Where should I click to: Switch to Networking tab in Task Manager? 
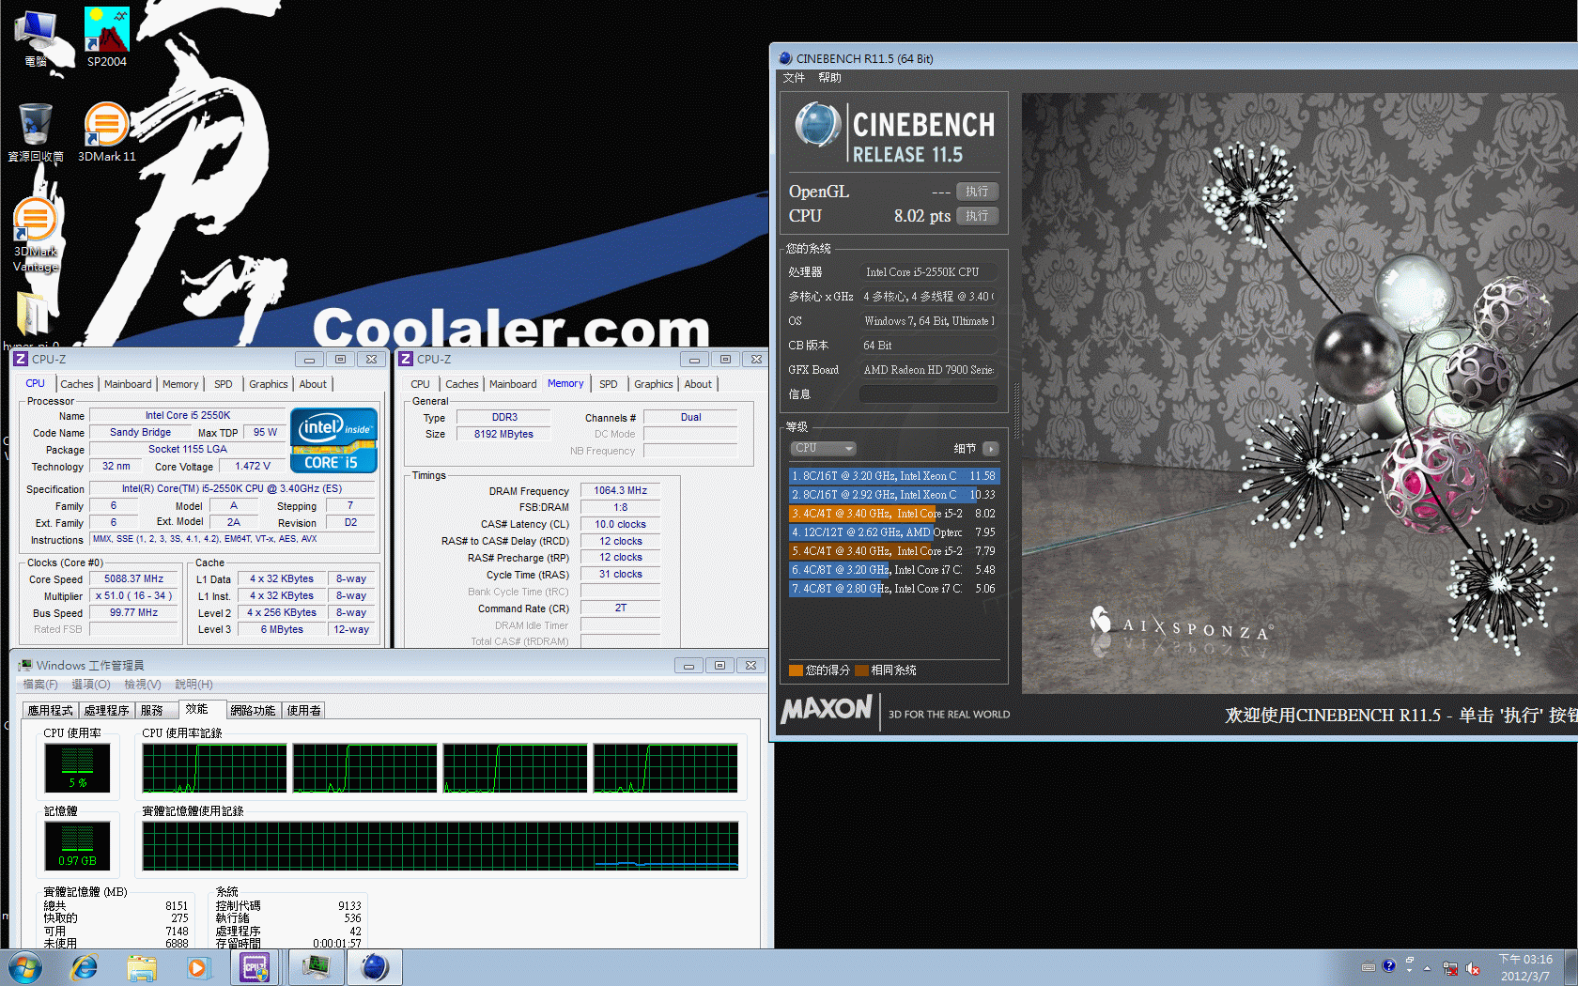tap(253, 711)
